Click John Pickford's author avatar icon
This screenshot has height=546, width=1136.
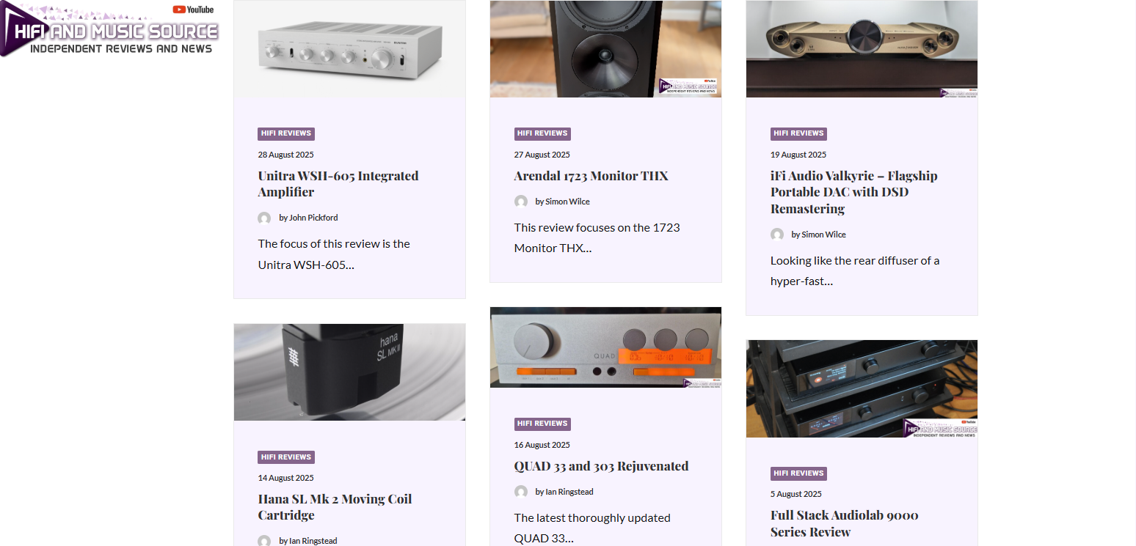(264, 218)
